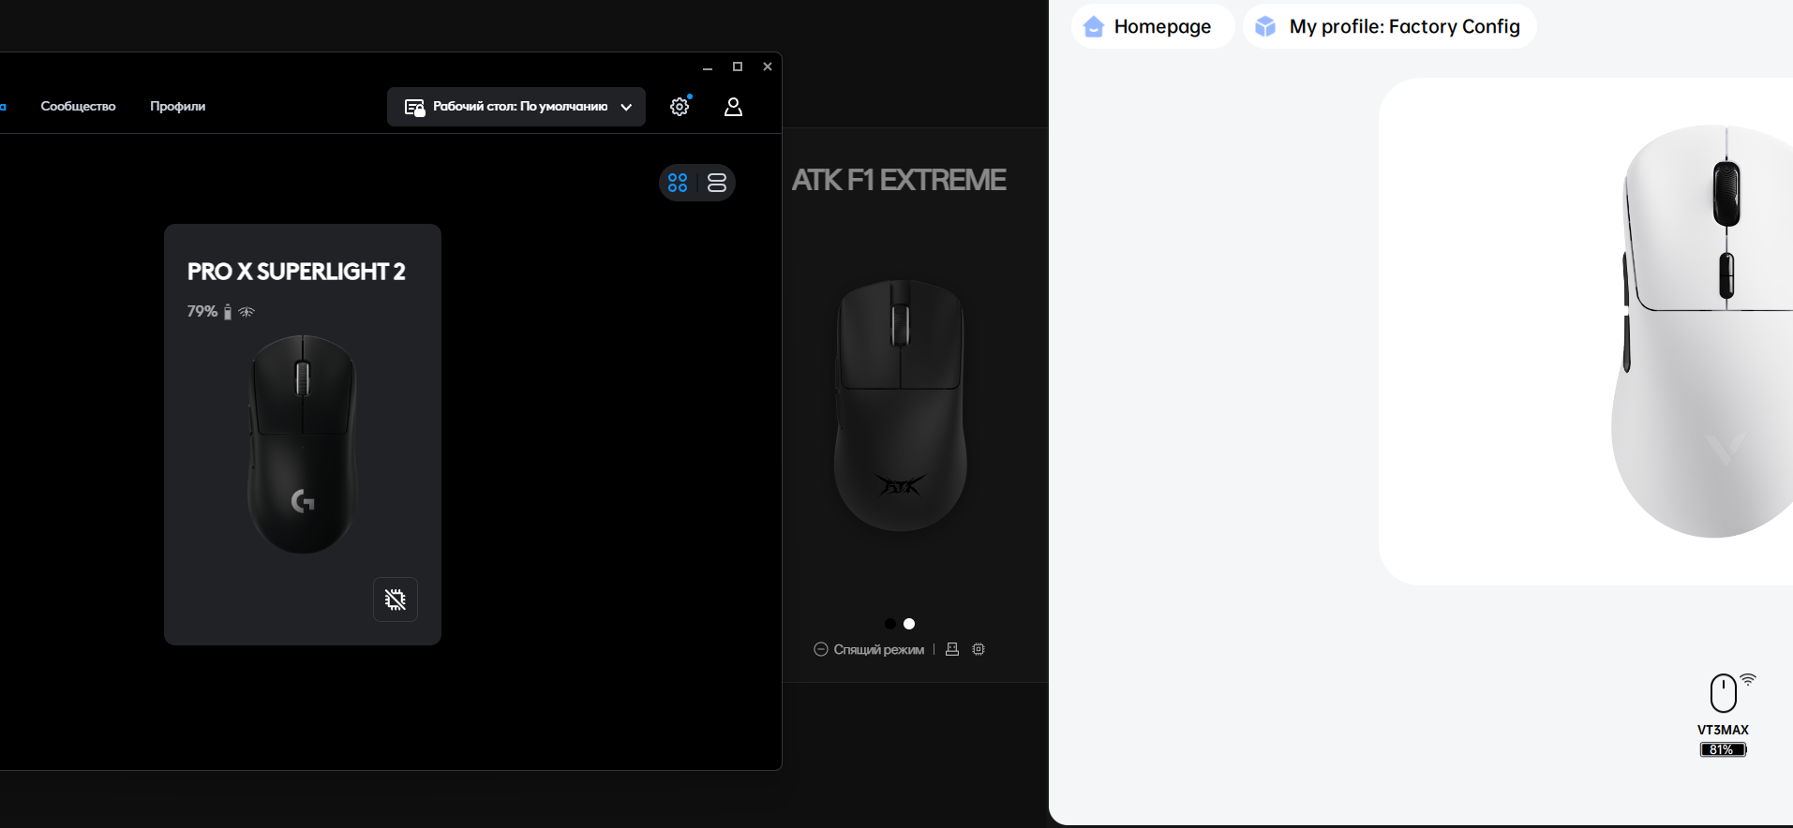Viewport: 1793px width, 828px height.
Task: Open the Homepage tab
Action: [x=1153, y=26]
